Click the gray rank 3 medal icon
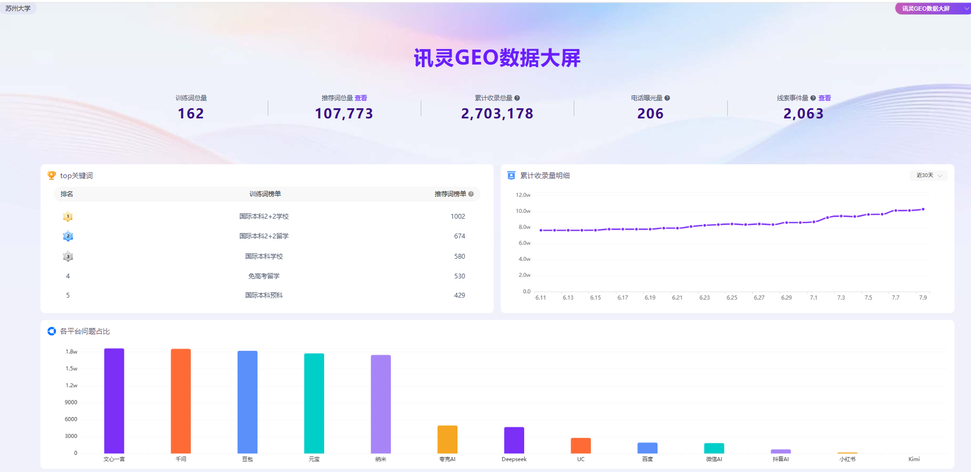Image resolution: width=971 pixels, height=472 pixels. [x=68, y=257]
